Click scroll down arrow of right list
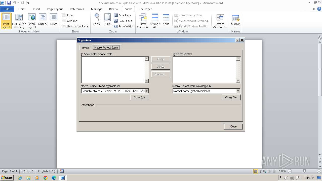This screenshot has height=181, width=322. [x=238, y=81]
